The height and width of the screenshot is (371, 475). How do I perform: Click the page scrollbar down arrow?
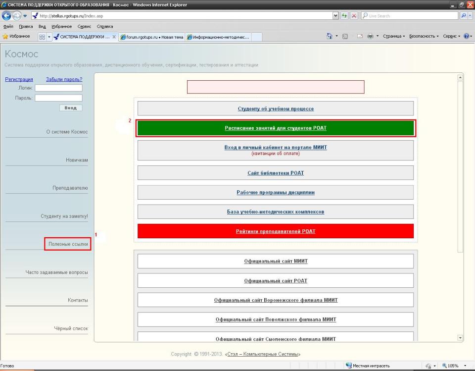pyautogui.click(x=461, y=338)
